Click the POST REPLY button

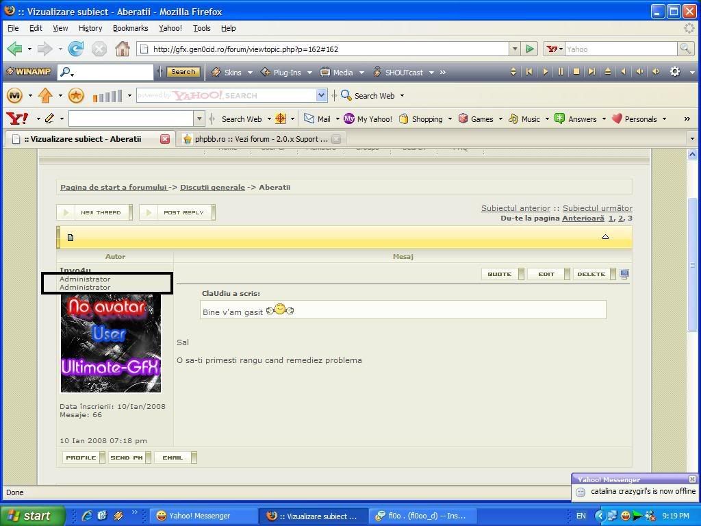tap(177, 212)
